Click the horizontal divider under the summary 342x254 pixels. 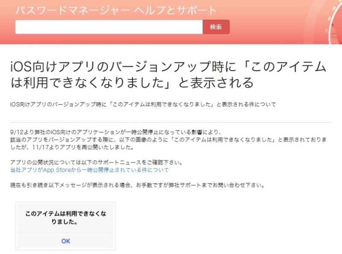171,123
